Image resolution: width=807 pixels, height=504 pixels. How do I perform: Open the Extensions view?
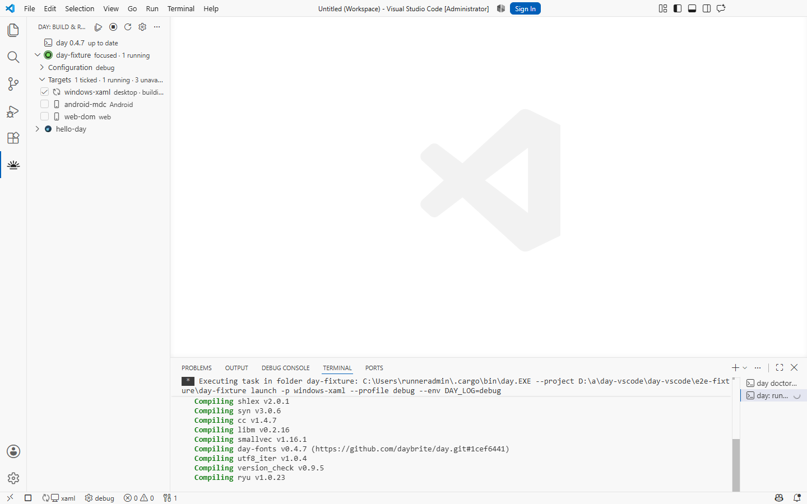(13, 138)
